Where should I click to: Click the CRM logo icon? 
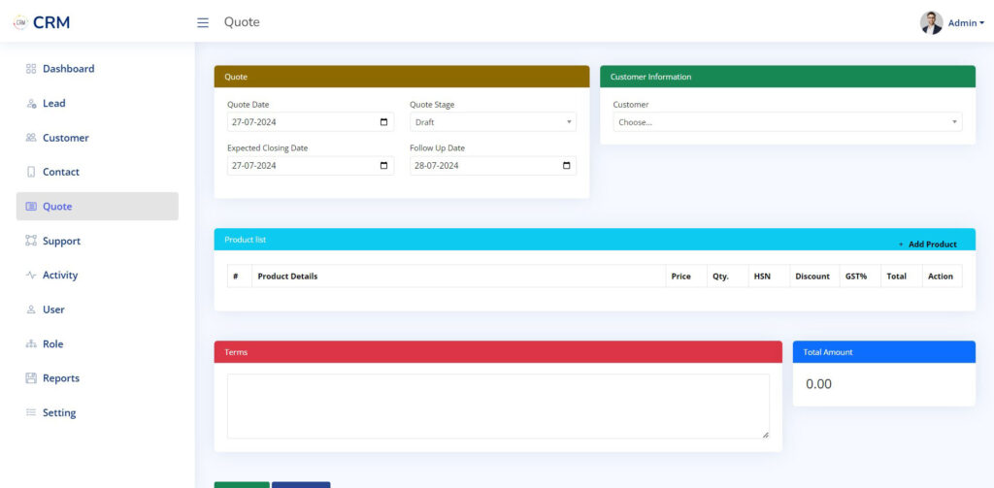[x=21, y=22]
